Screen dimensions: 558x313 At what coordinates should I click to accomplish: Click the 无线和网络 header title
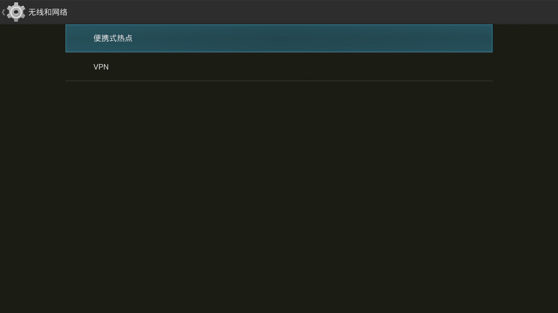48,12
